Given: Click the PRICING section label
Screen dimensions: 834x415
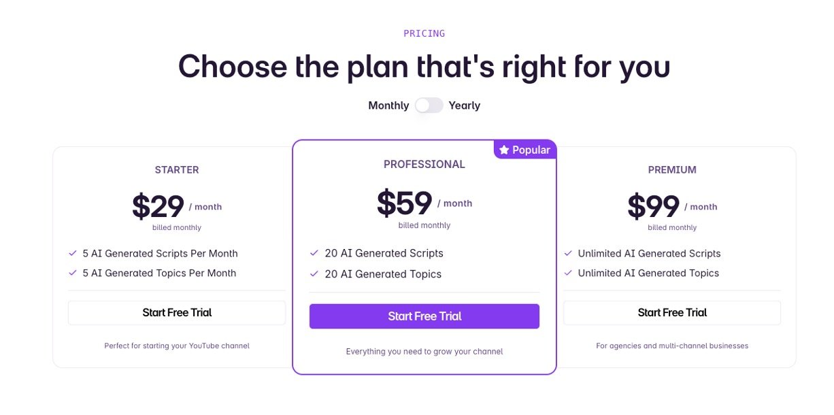Looking at the screenshot, I should [424, 33].
